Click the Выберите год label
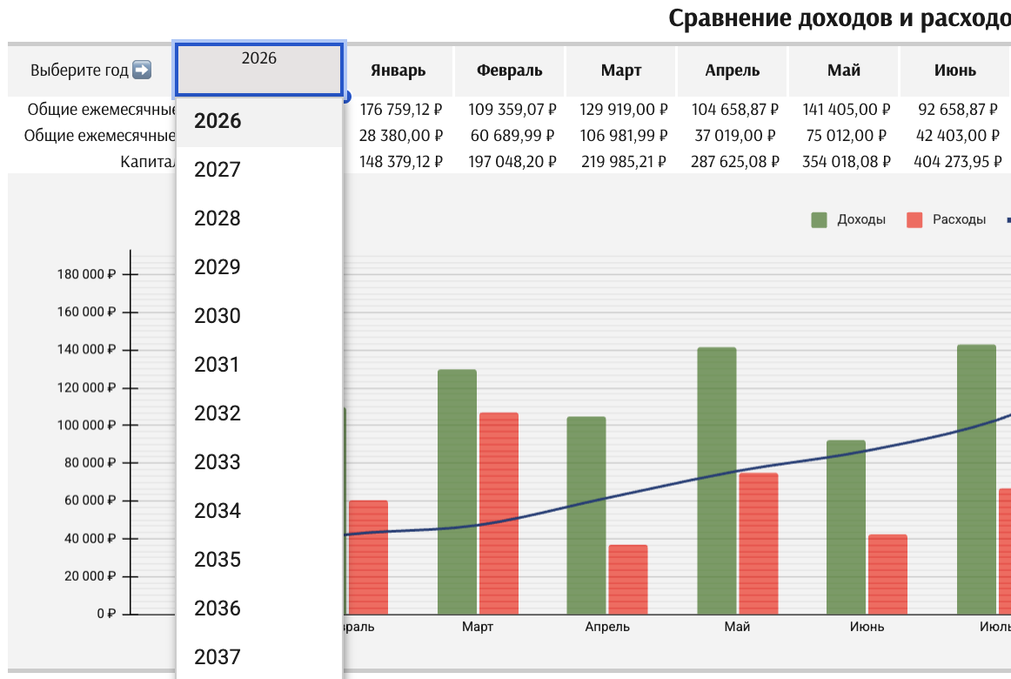 pyautogui.click(x=79, y=71)
